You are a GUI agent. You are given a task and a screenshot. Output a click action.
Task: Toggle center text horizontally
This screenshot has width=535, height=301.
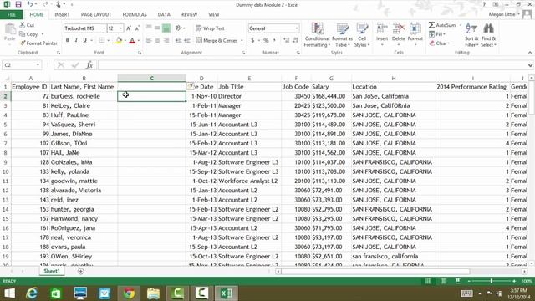(158, 41)
